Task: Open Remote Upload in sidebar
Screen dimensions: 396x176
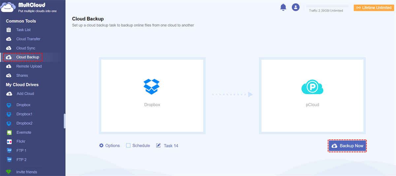Action: [29, 66]
